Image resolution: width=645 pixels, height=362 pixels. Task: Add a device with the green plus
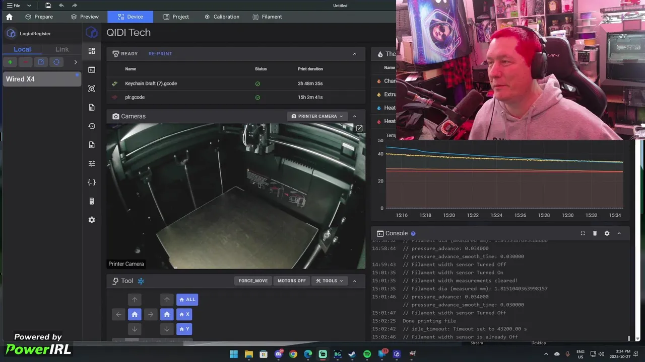coord(10,62)
